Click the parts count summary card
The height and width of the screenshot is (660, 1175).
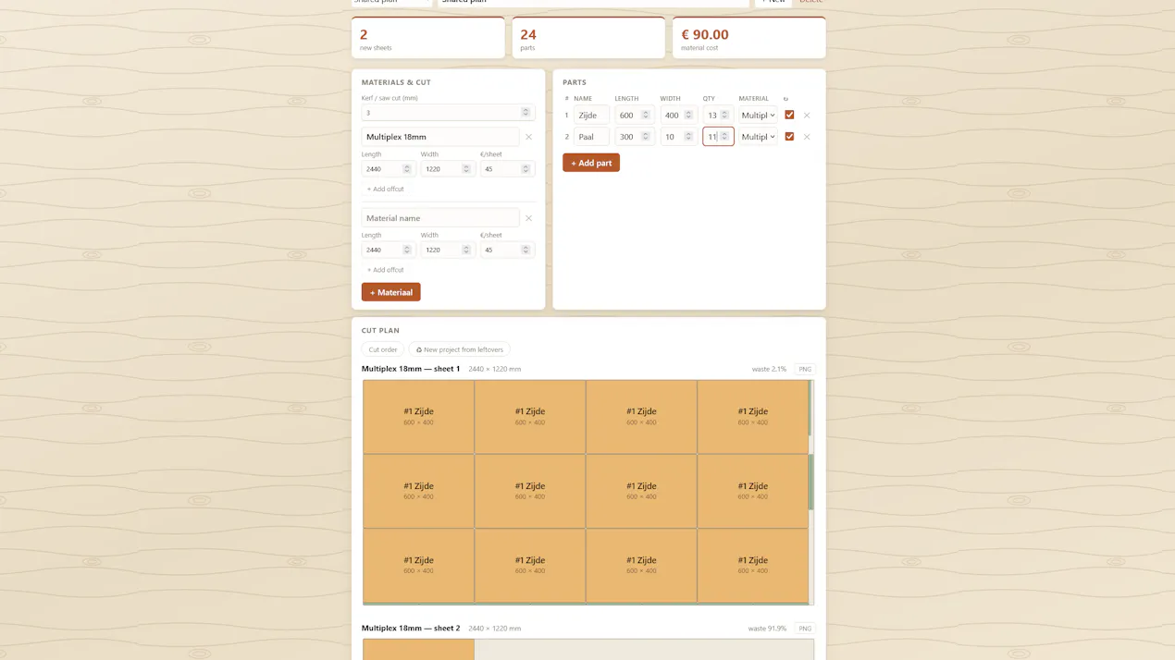588,38
